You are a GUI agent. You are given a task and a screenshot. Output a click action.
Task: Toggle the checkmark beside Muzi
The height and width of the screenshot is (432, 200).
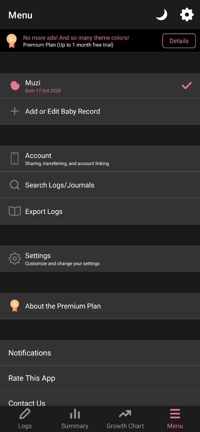coord(187,86)
